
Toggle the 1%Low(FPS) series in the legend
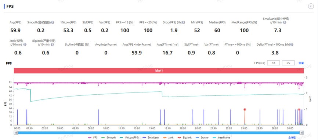[129, 137]
